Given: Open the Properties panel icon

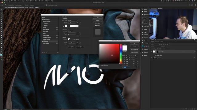Looking at the screenshot, I should coord(143,38).
